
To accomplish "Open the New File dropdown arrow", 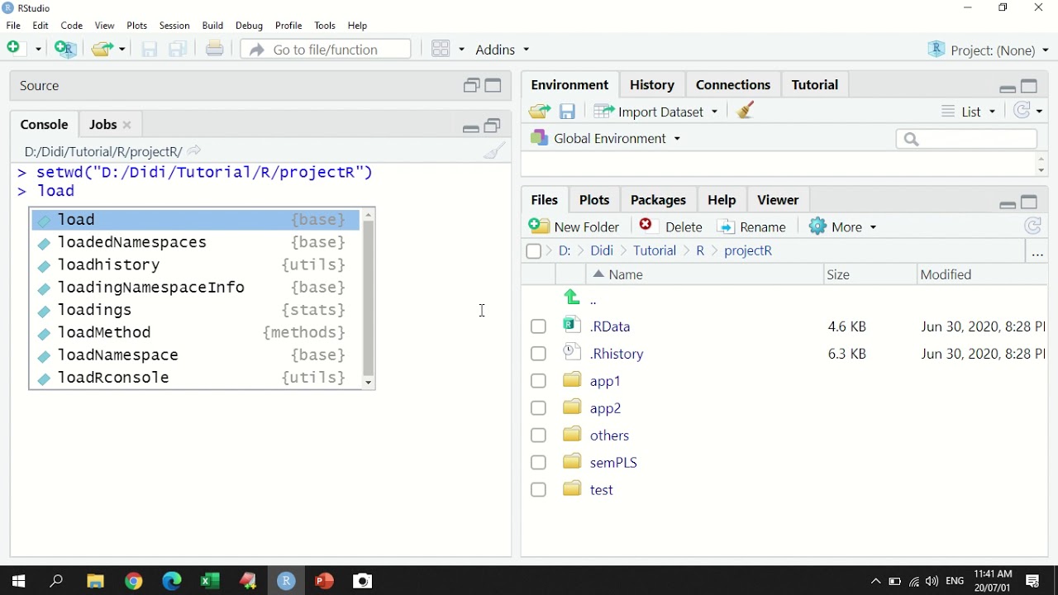I will point(38,50).
